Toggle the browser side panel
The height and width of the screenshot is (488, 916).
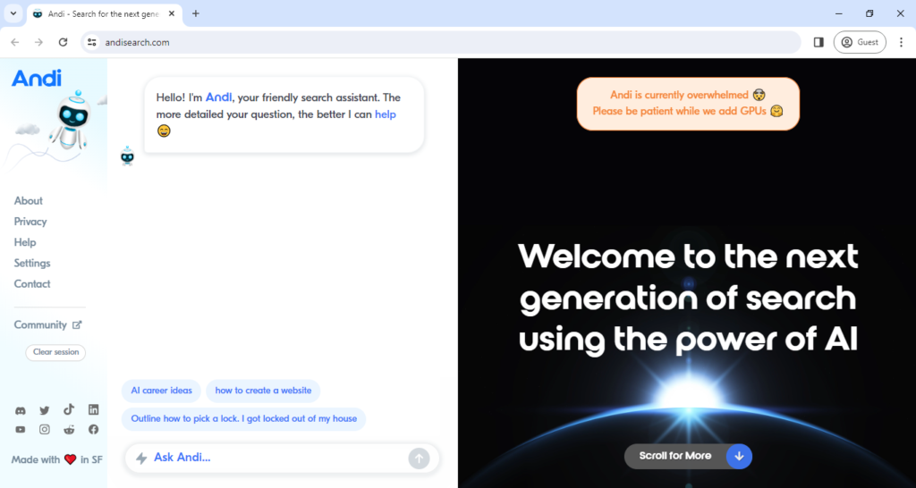pyautogui.click(x=818, y=42)
